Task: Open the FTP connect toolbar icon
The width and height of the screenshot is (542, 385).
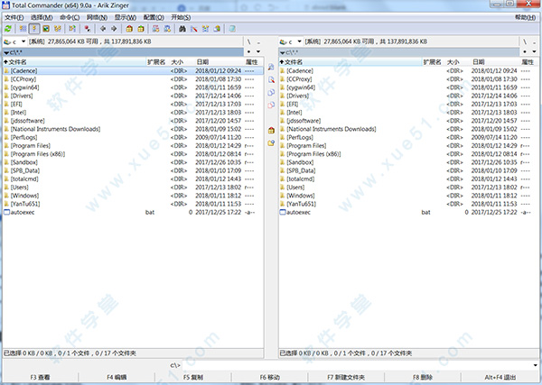Action: tap(155, 29)
